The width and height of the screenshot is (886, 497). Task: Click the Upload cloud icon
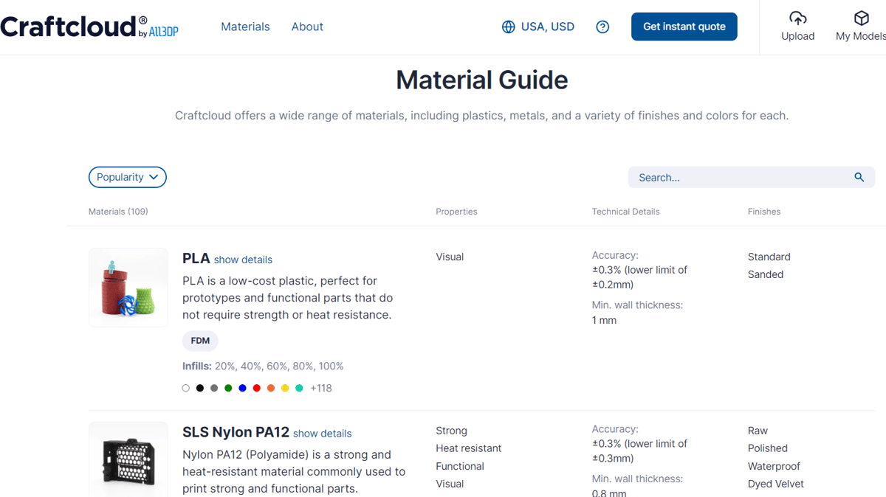click(797, 18)
